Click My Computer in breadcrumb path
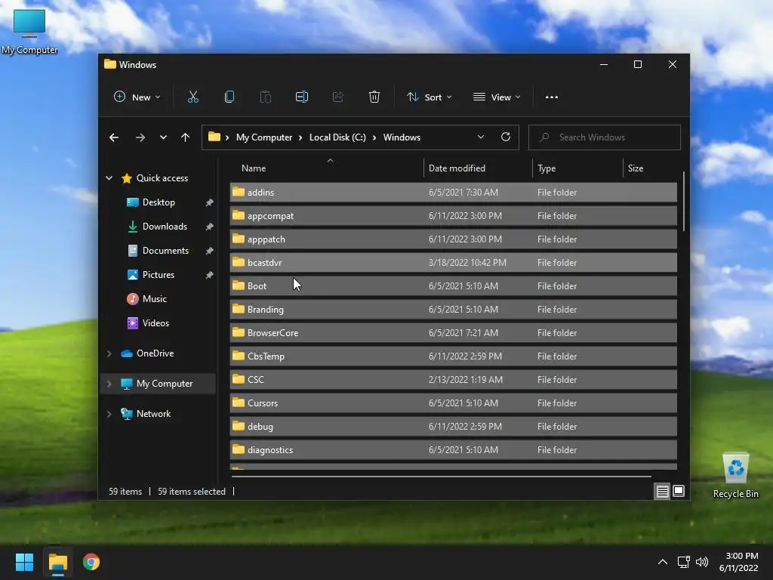 [264, 137]
